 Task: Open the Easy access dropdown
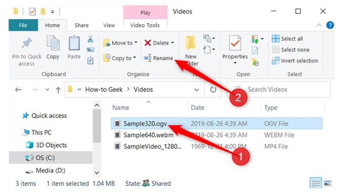[209, 49]
